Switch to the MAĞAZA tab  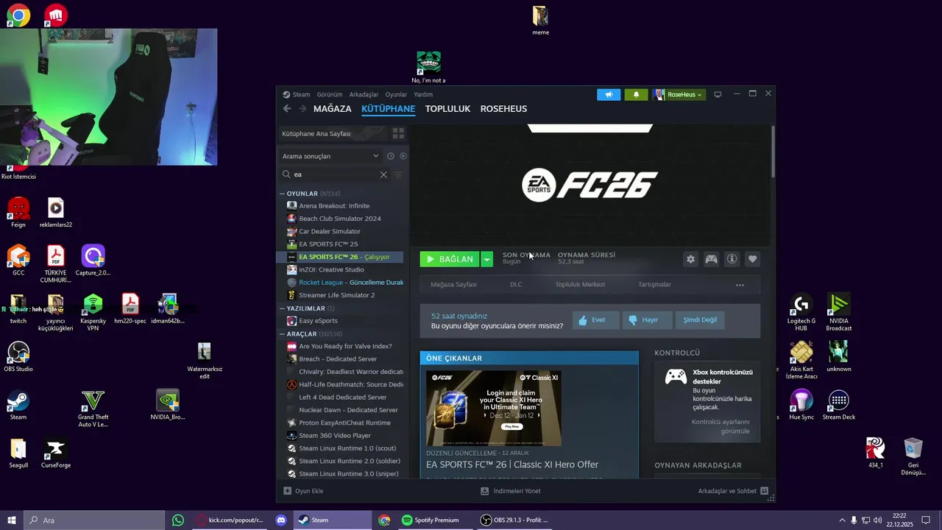(333, 109)
